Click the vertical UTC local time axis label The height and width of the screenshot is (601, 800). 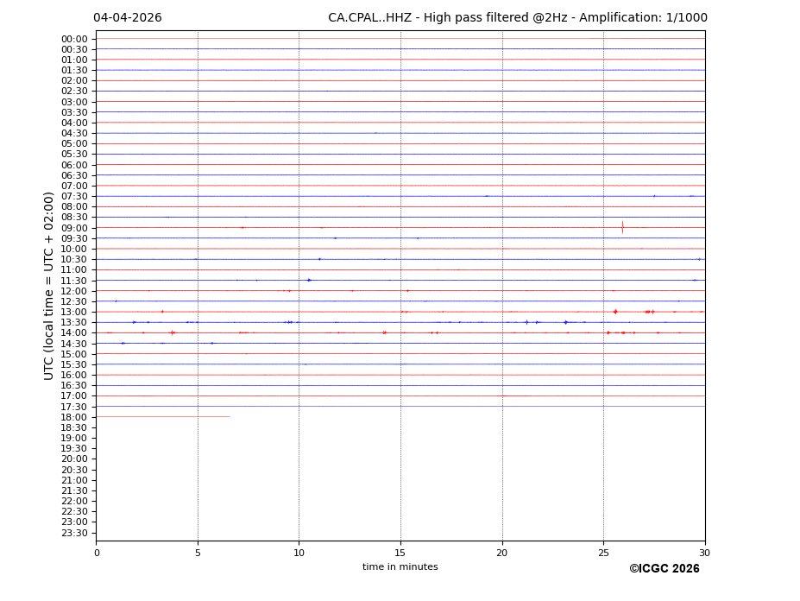(50, 286)
